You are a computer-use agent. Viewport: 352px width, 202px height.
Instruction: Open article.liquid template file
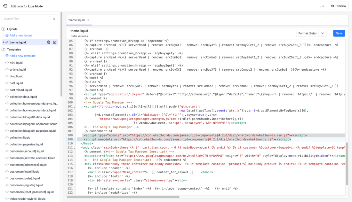click(x=18, y=69)
